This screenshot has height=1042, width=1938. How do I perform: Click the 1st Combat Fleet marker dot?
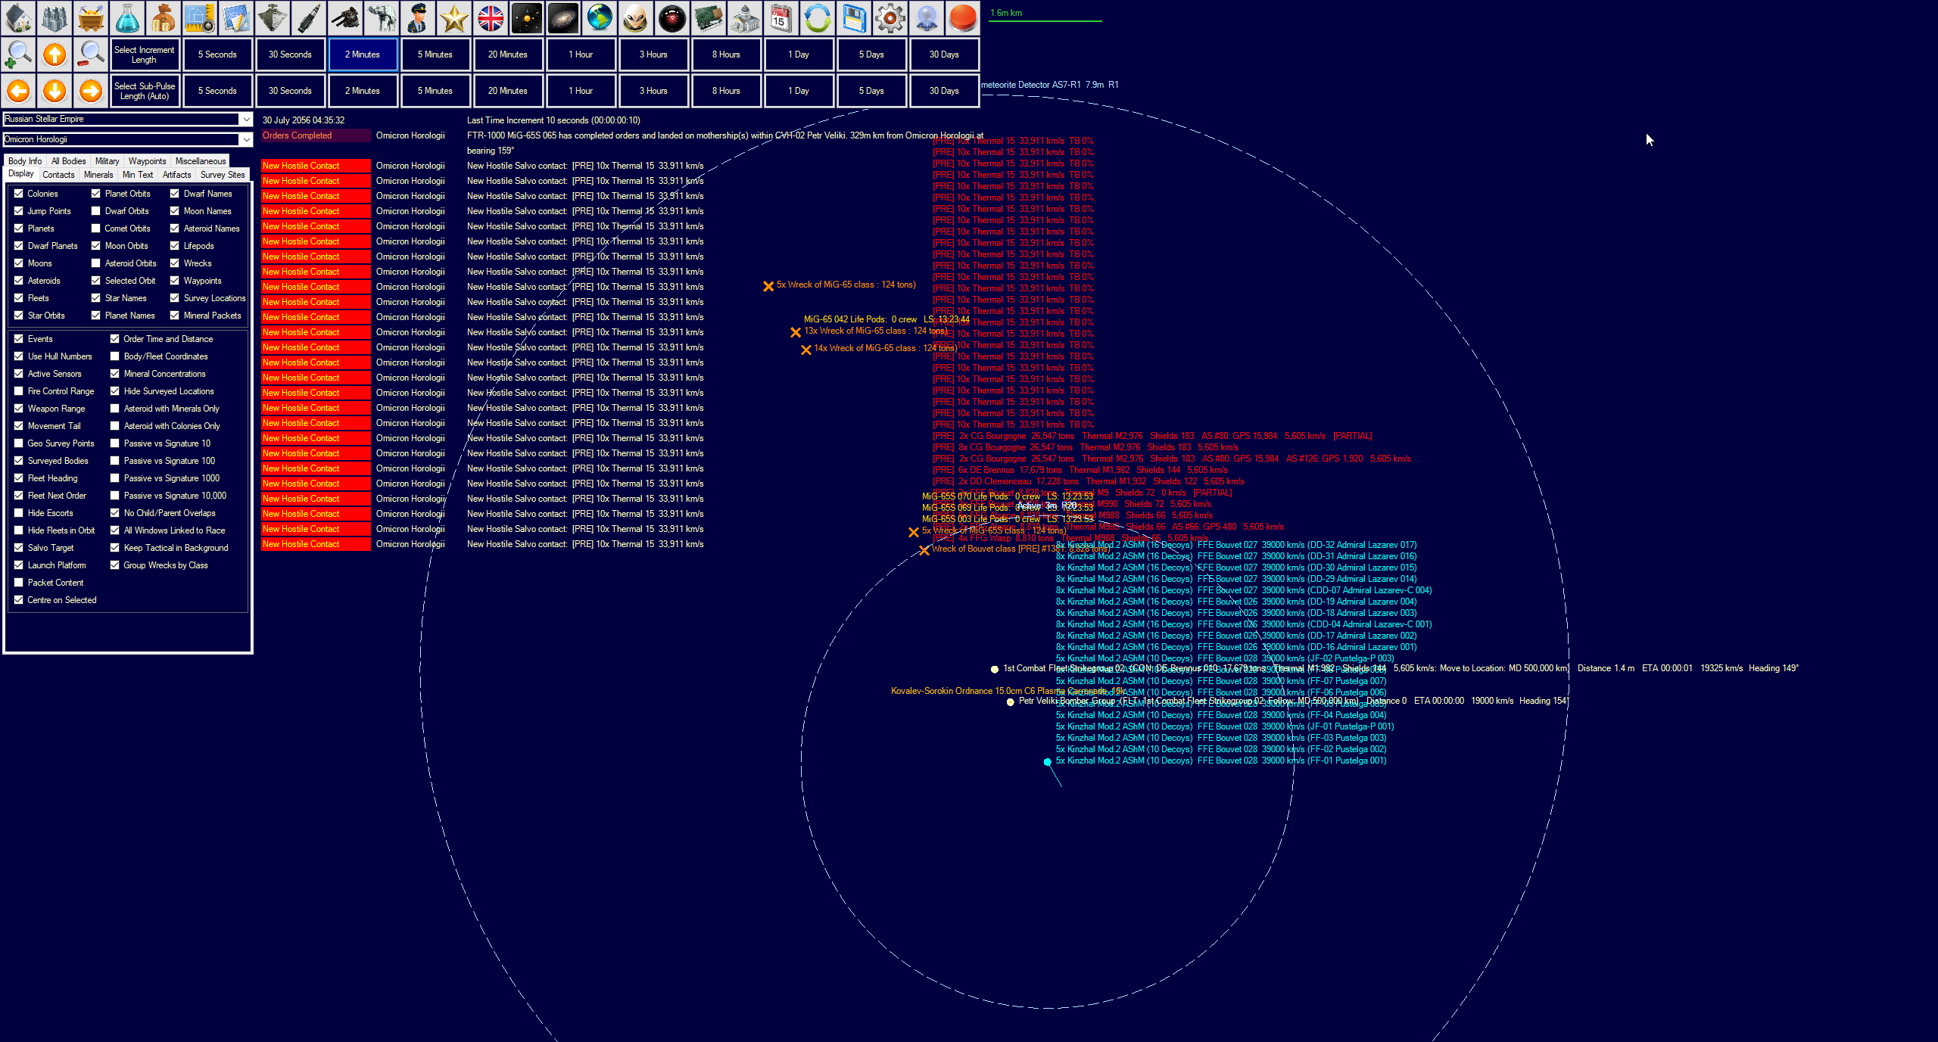click(995, 669)
